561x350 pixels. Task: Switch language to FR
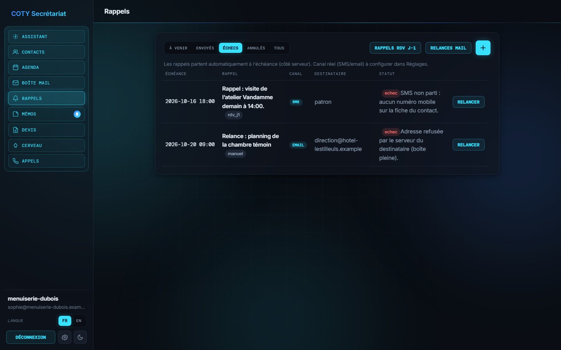pyautogui.click(x=65, y=321)
